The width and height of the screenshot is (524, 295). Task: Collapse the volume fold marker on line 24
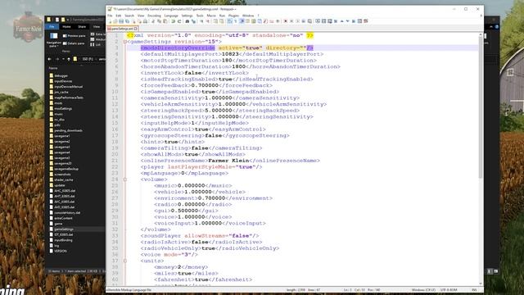(x=125, y=179)
